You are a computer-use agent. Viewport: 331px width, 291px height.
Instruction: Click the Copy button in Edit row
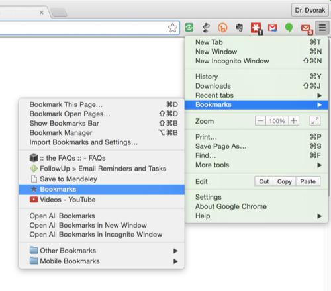(x=285, y=181)
